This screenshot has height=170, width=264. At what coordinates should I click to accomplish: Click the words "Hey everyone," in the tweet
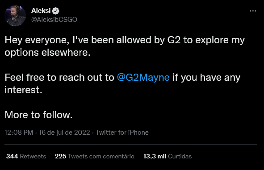point(37,40)
